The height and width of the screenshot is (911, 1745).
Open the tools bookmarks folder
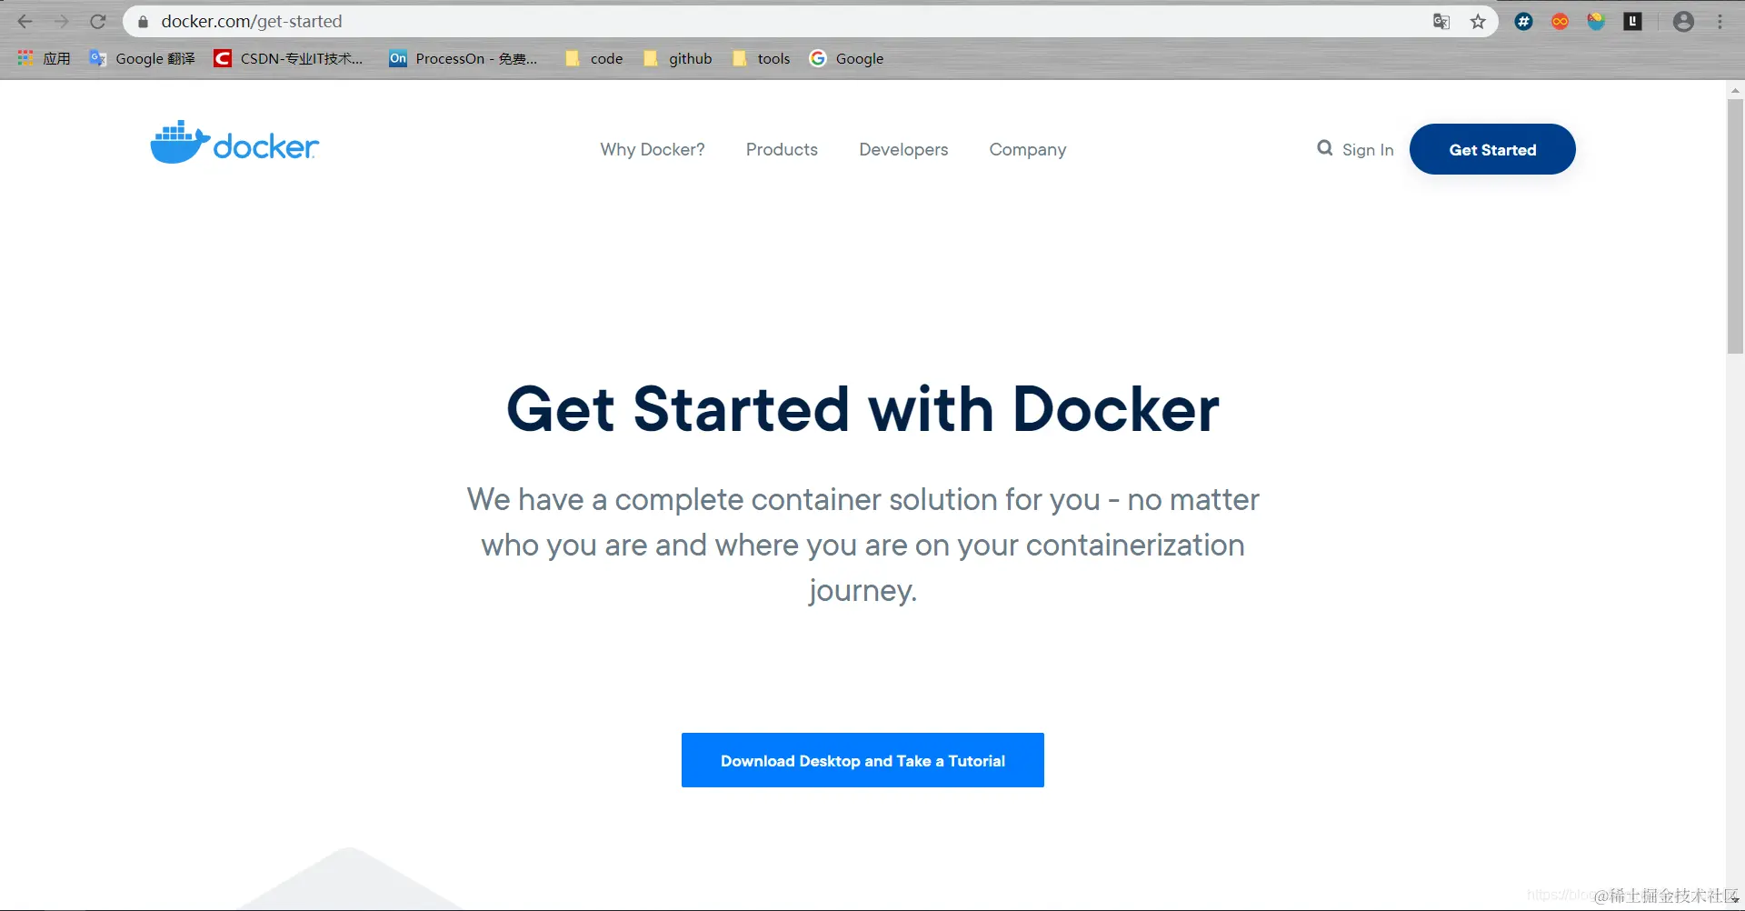coord(762,58)
